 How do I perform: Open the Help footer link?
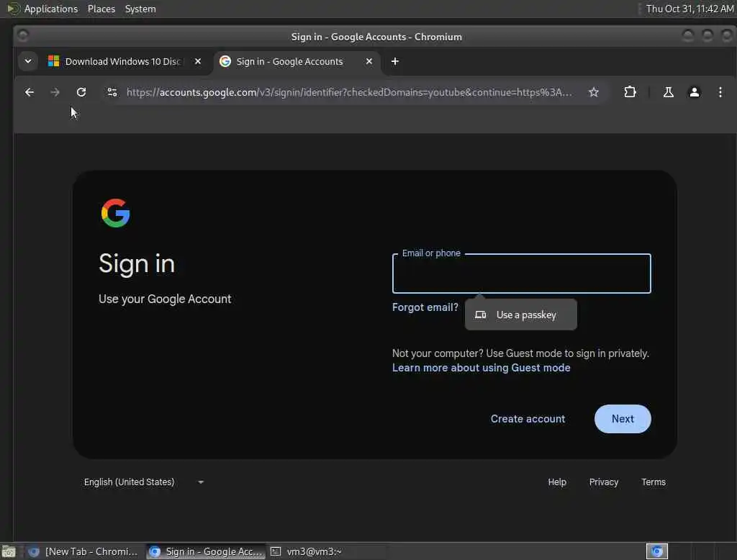tap(557, 482)
